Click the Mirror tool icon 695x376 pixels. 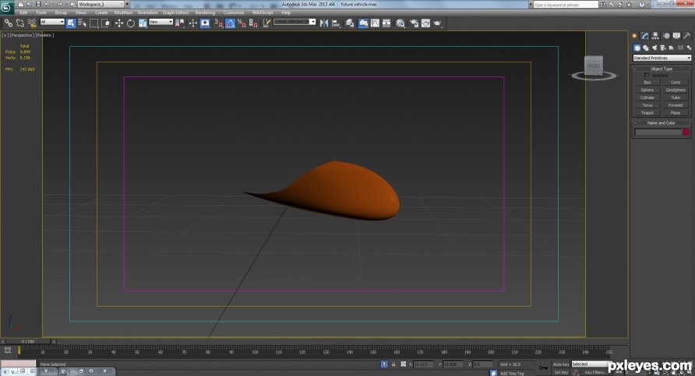(324, 23)
